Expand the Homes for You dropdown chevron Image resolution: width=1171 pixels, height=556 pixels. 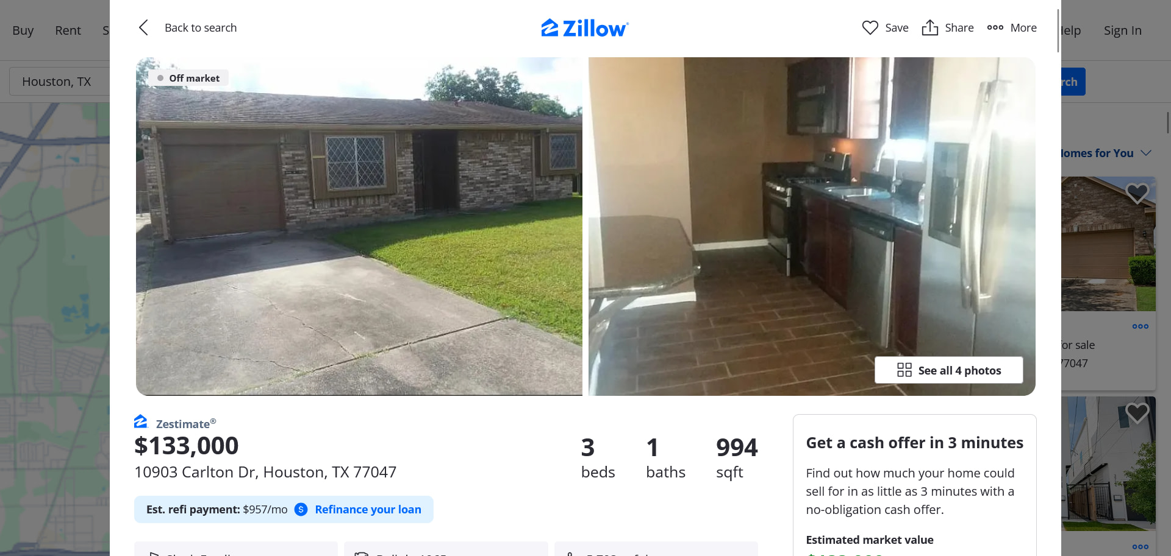pos(1146,153)
